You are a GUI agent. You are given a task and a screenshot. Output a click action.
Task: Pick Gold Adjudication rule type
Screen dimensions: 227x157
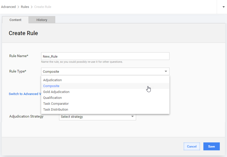pyautogui.click(x=105, y=92)
